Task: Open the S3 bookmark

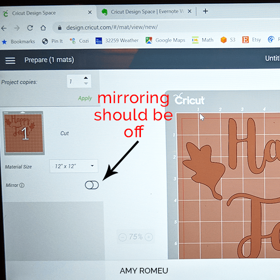Action: click(228, 40)
